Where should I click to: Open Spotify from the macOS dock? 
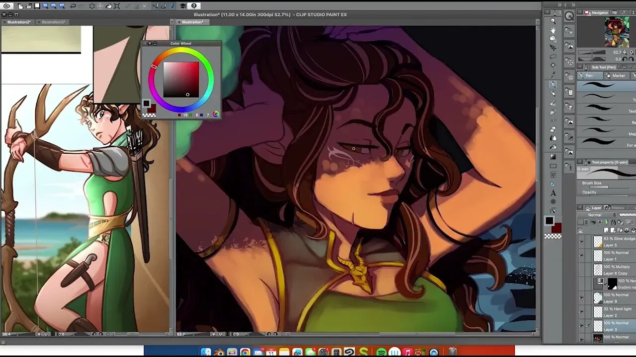(x=382, y=352)
